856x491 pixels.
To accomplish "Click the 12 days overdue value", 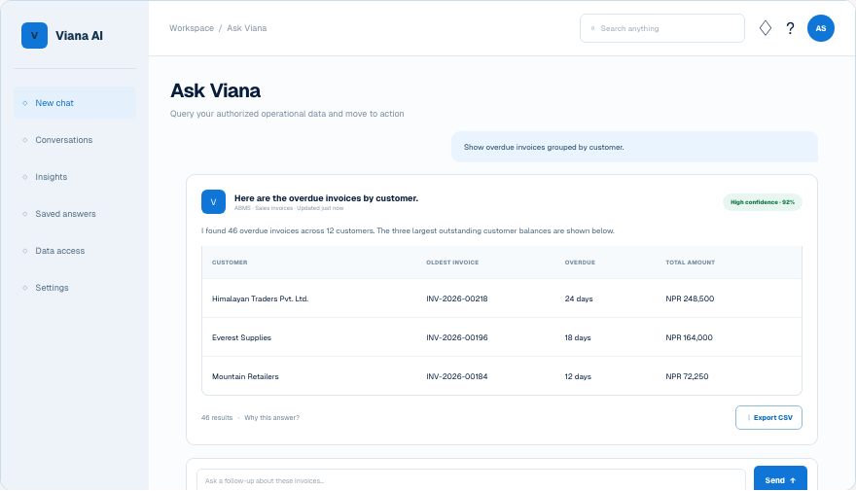I will pos(578,376).
